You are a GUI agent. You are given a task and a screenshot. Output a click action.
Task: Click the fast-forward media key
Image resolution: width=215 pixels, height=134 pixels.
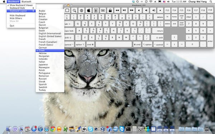click(132, 10)
